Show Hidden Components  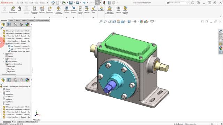59,10
